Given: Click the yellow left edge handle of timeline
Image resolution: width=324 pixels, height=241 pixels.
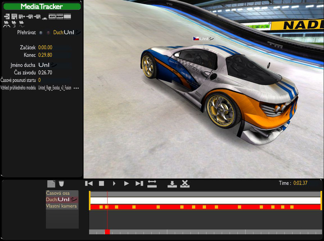Looking at the screenshot, I should pos(90,200).
